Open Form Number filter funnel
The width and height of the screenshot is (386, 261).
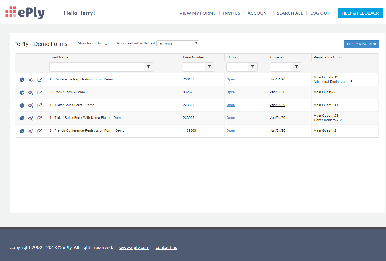click(209, 67)
